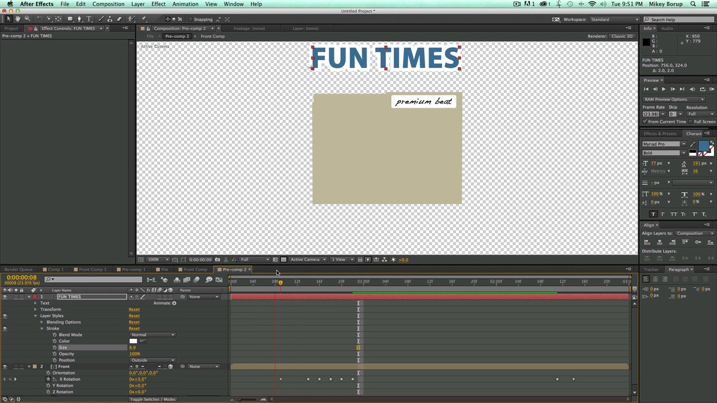Open the Parent dropdown set to None
This screenshot has width=717, height=403.
(202, 296)
